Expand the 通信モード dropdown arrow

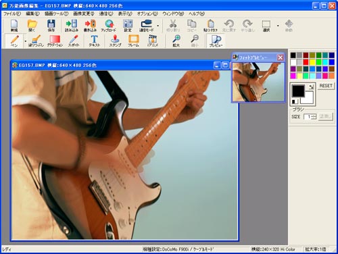(x=158, y=26)
